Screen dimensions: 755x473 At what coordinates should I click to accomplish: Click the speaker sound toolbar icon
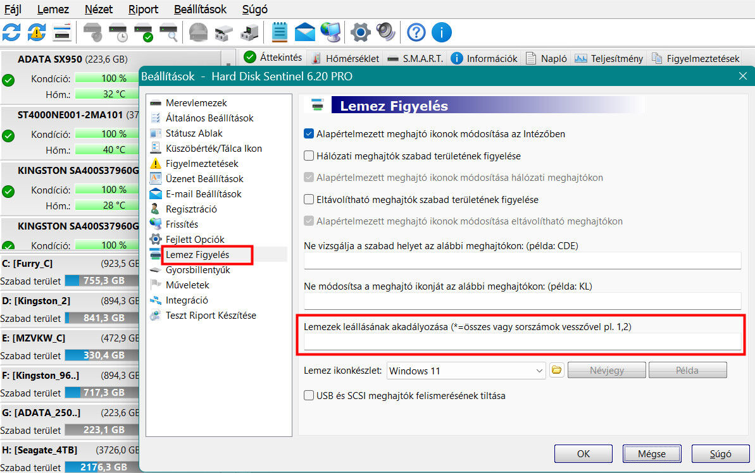pyautogui.click(x=385, y=32)
